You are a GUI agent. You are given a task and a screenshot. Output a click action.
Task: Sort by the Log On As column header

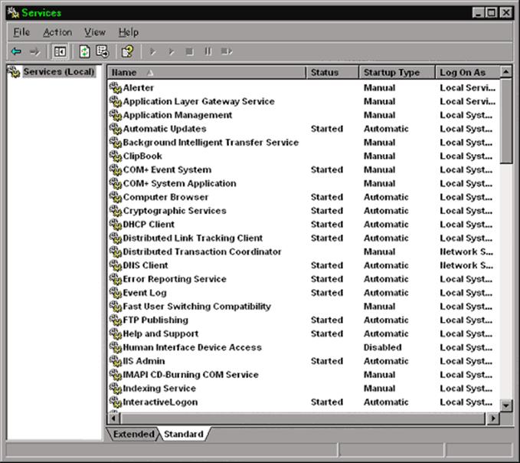467,72
